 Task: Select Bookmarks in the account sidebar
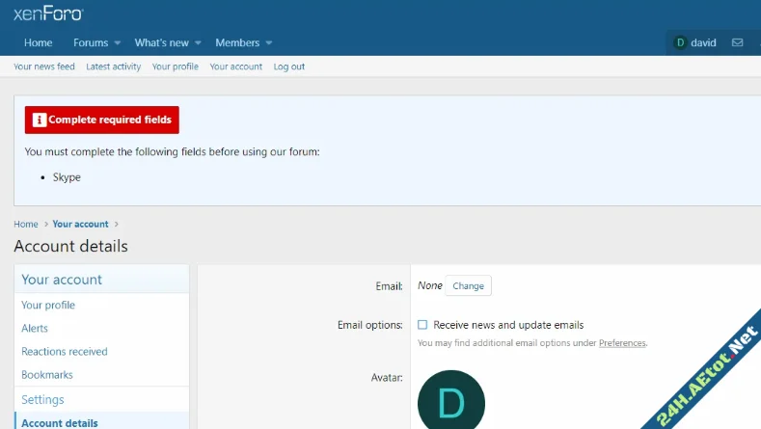(47, 375)
